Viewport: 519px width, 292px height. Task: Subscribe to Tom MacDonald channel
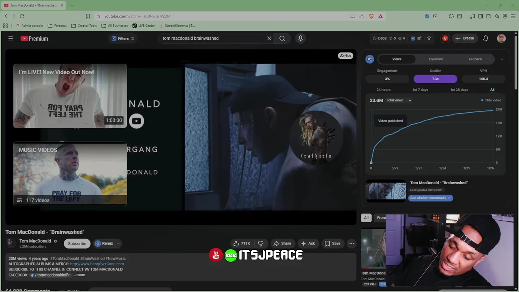click(x=77, y=243)
